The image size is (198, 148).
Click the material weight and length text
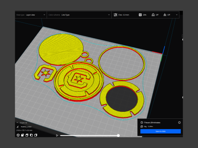(x=148, y=127)
